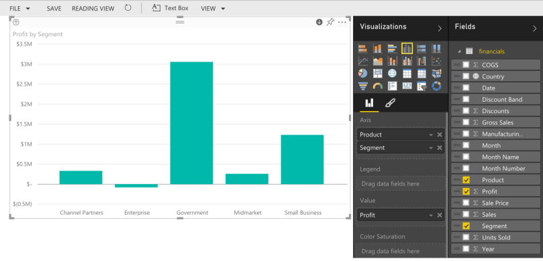The width and height of the screenshot is (543, 261).
Task: Switch to READING VIEW
Action: [93, 8]
